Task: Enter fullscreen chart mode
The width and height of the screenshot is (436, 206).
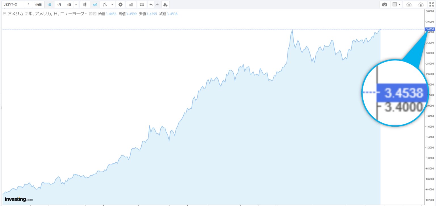Action: [x=431, y=5]
